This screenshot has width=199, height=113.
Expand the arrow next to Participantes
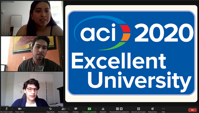coord(69,109)
